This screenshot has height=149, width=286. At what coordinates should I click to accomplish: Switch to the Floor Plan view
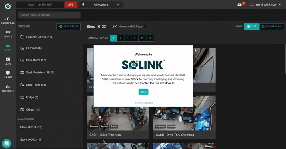(272, 27)
